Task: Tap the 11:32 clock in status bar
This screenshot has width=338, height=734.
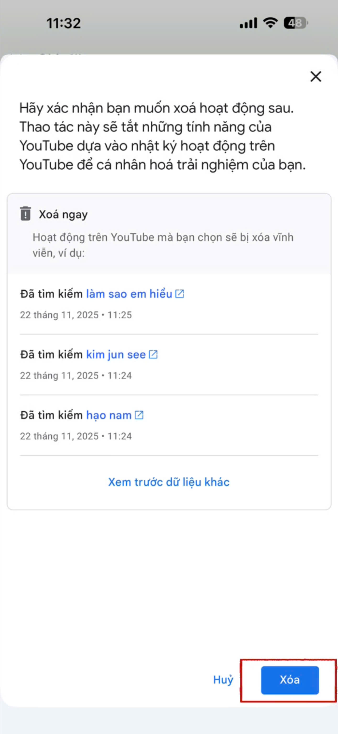Action: (x=63, y=23)
